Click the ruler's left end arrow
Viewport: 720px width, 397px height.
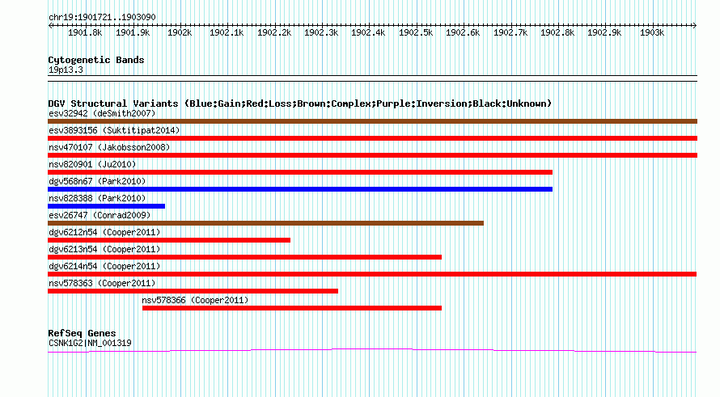50,25
